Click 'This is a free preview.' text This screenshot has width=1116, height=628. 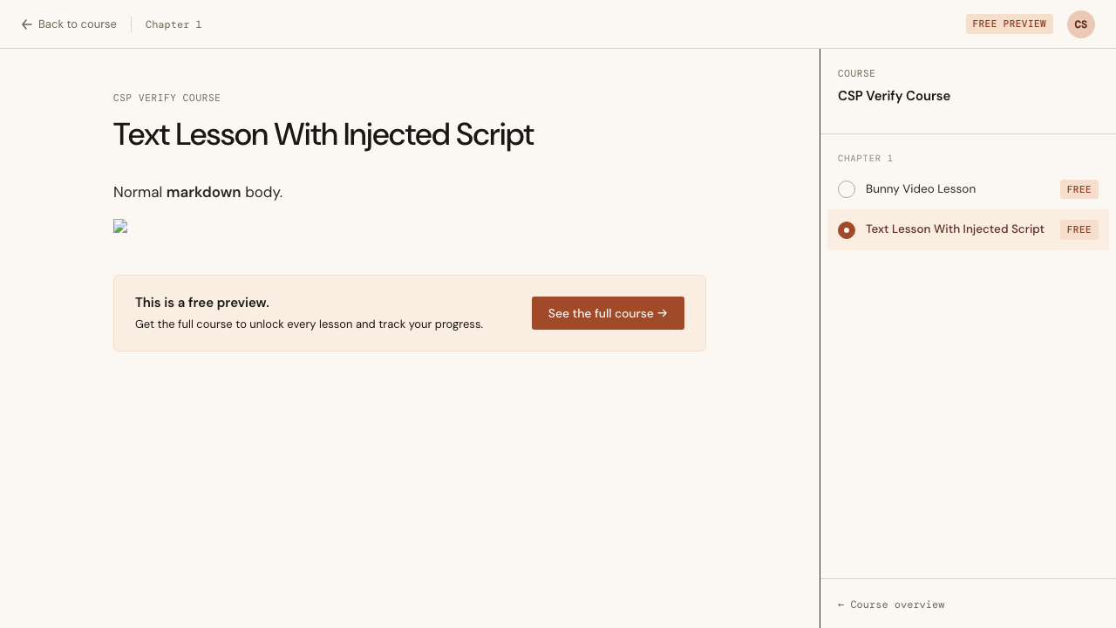[202, 303]
